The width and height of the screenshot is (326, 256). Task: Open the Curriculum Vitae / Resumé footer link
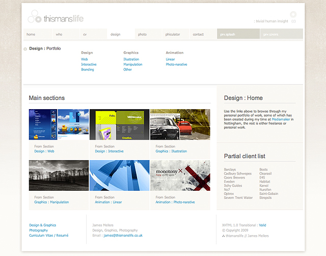click(x=49, y=236)
